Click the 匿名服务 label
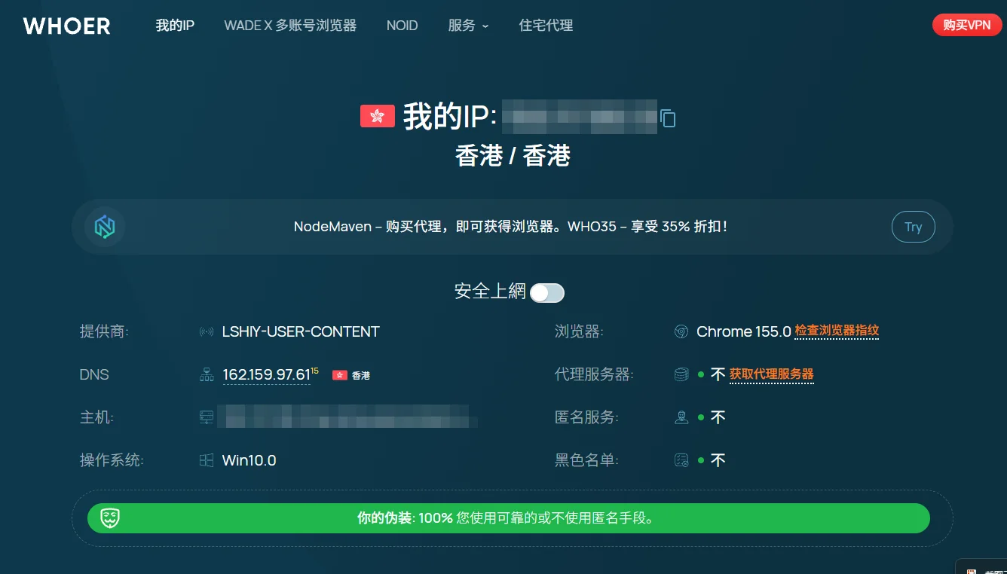 click(x=586, y=417)
